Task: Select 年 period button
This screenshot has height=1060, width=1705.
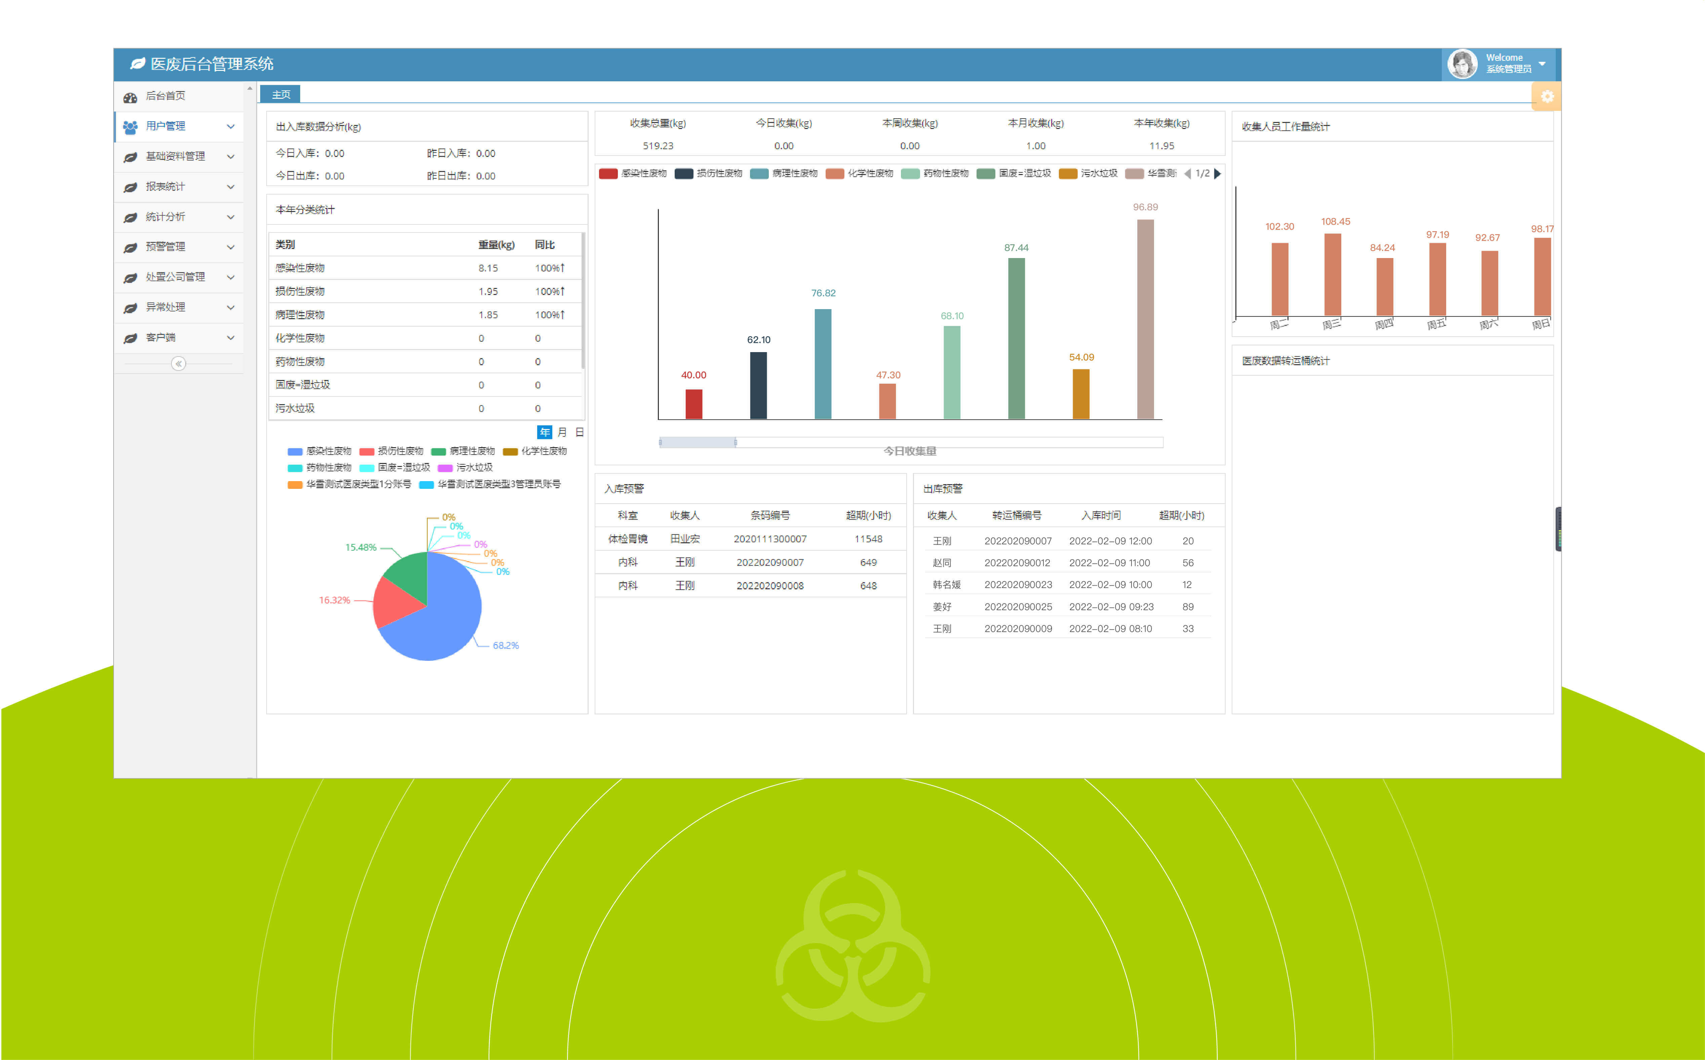Action: click(x=544, y=432)
